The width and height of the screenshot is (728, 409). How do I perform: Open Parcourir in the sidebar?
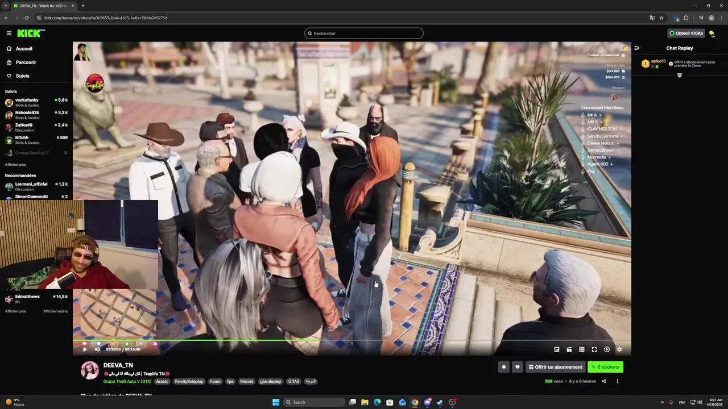[x=26, y=62]
